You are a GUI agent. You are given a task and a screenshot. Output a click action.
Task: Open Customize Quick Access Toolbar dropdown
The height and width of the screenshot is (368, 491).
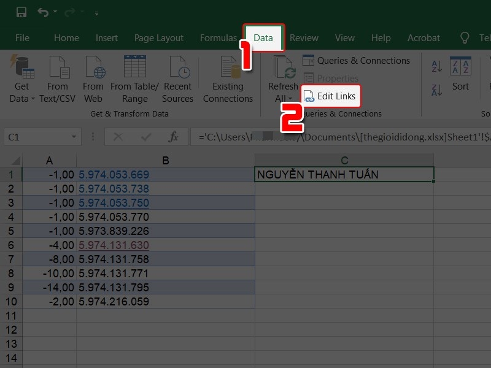tap(96, 13)
